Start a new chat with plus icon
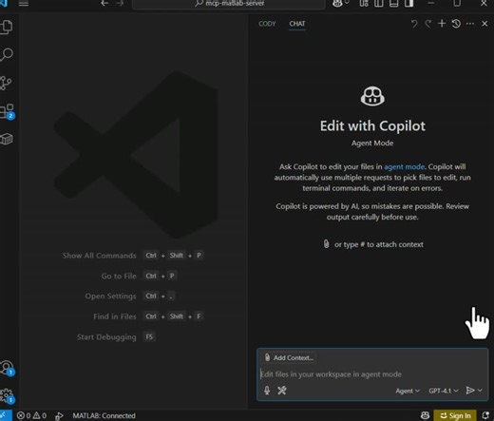Image resolution: width=494 pixels, height=421 pixels. (x=442, y=24)
